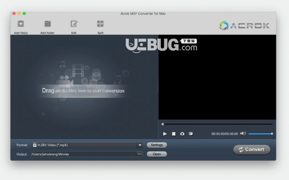The image size is (289, 180).
Task: Maximize the window with the green button
Action: click(x=24, y=14)
